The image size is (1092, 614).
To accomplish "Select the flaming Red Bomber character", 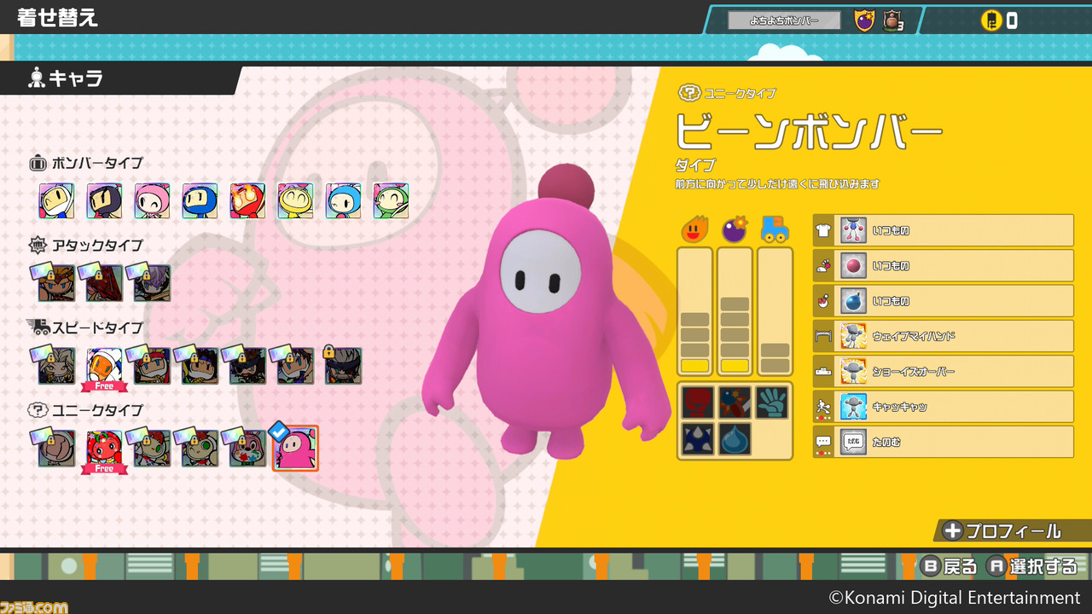I will click(x=247, y=201).
